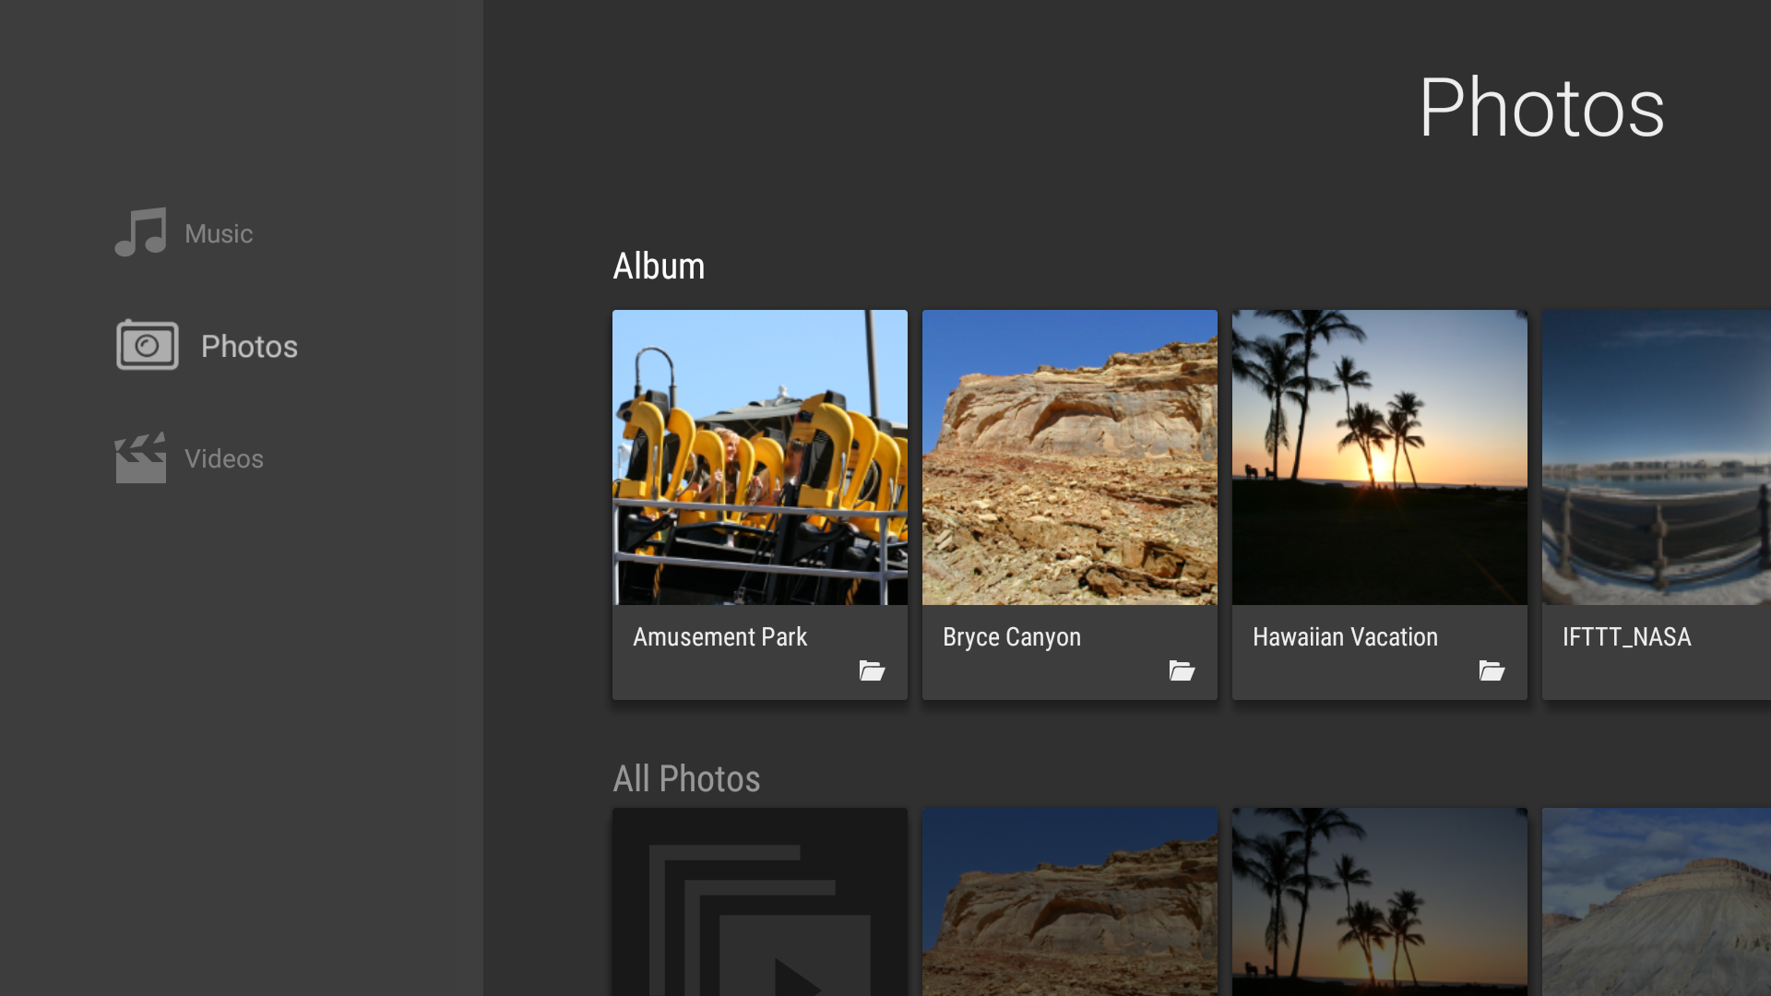Open the IFTTT_NASA album thumbnail

pos(1657,457)
